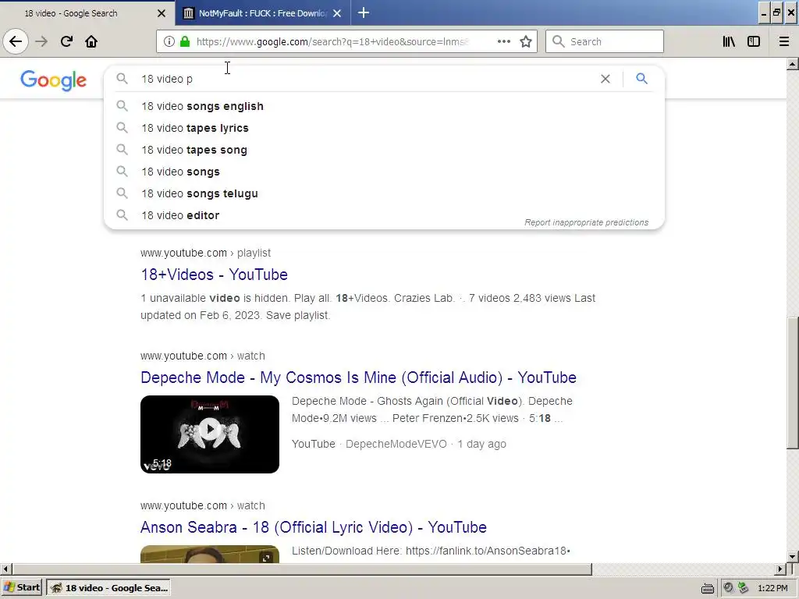Image resolution: width=799 pixels, height=599 pixels.
Task: Open the Windows Start menu
Action: (22, 587)
